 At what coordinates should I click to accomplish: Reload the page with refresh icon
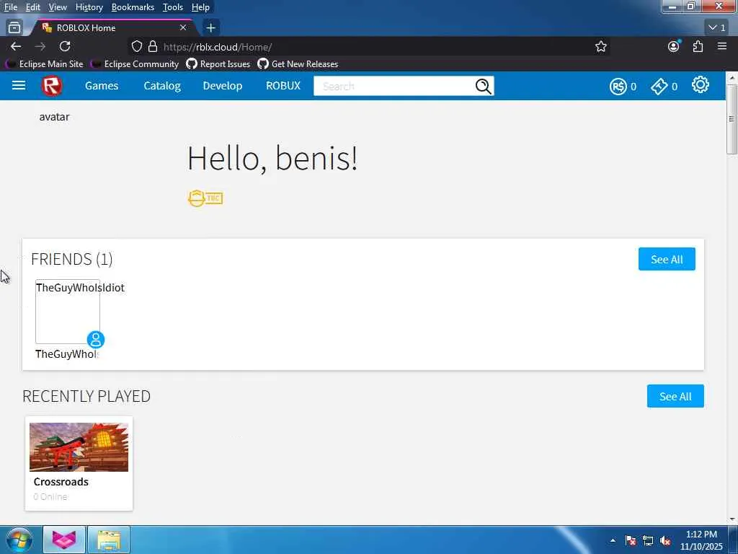pyautogui.click(x=65, y=46)
